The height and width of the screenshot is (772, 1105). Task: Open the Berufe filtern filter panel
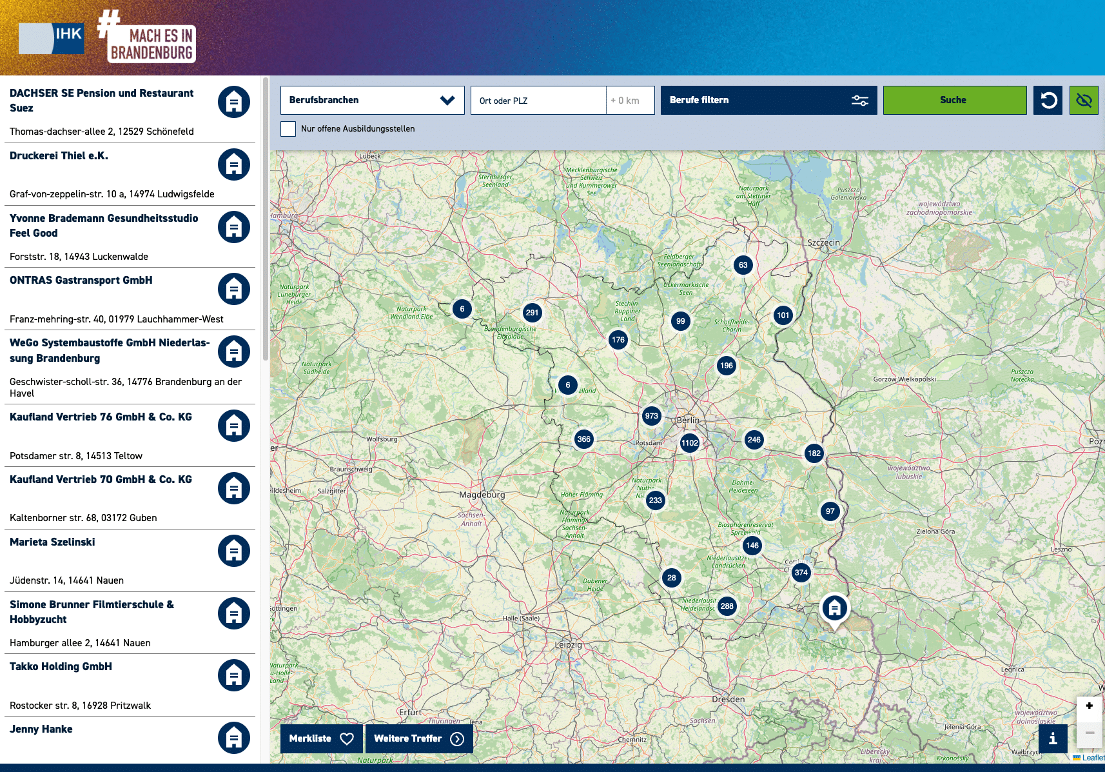click(769, 101)
